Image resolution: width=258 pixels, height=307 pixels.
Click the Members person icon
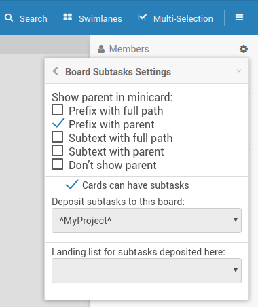[x=101, y=49]
